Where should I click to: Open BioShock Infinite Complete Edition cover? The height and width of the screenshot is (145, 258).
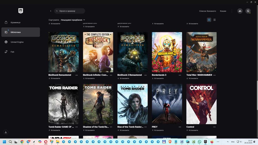(98, 52)
